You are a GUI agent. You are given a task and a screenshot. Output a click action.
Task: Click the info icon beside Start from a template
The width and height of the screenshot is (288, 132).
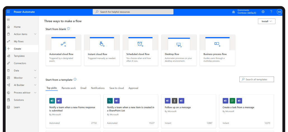coord(75,79)
